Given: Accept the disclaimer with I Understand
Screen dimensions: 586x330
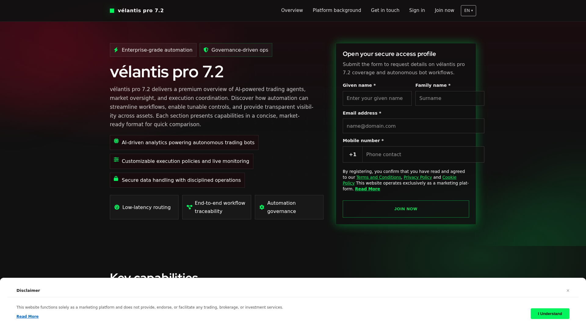Looking at the screenshot, I should tap(550, 314).
